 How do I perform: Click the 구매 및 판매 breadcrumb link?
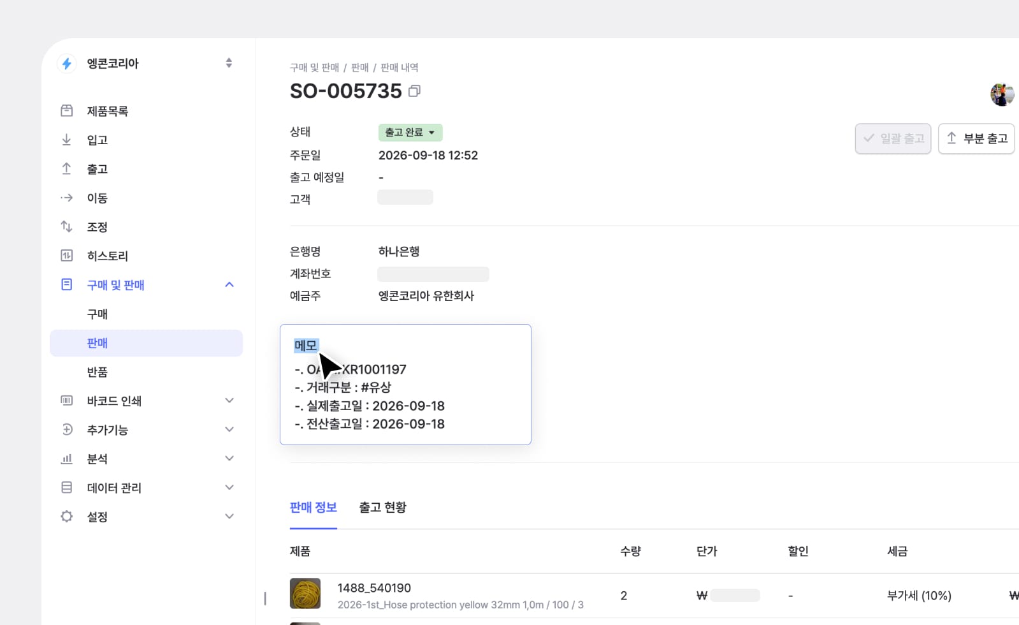[314, 68]
